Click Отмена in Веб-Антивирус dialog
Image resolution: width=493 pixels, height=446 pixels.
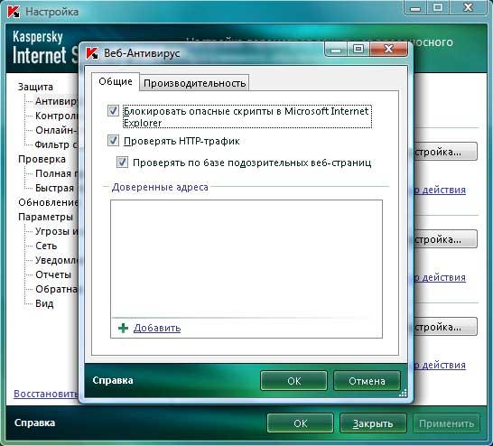click(367, 381)
